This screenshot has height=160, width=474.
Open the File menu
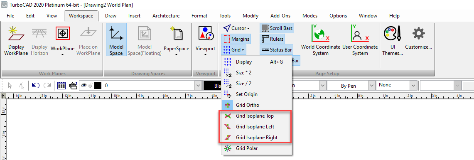pos(10,16)
